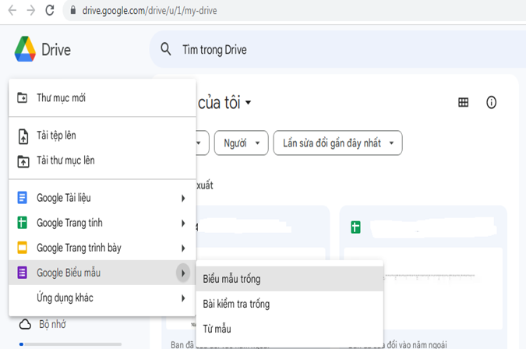
Task: Expand Google Tài liệu submenu arrow
Action: [x=183, y=198]
